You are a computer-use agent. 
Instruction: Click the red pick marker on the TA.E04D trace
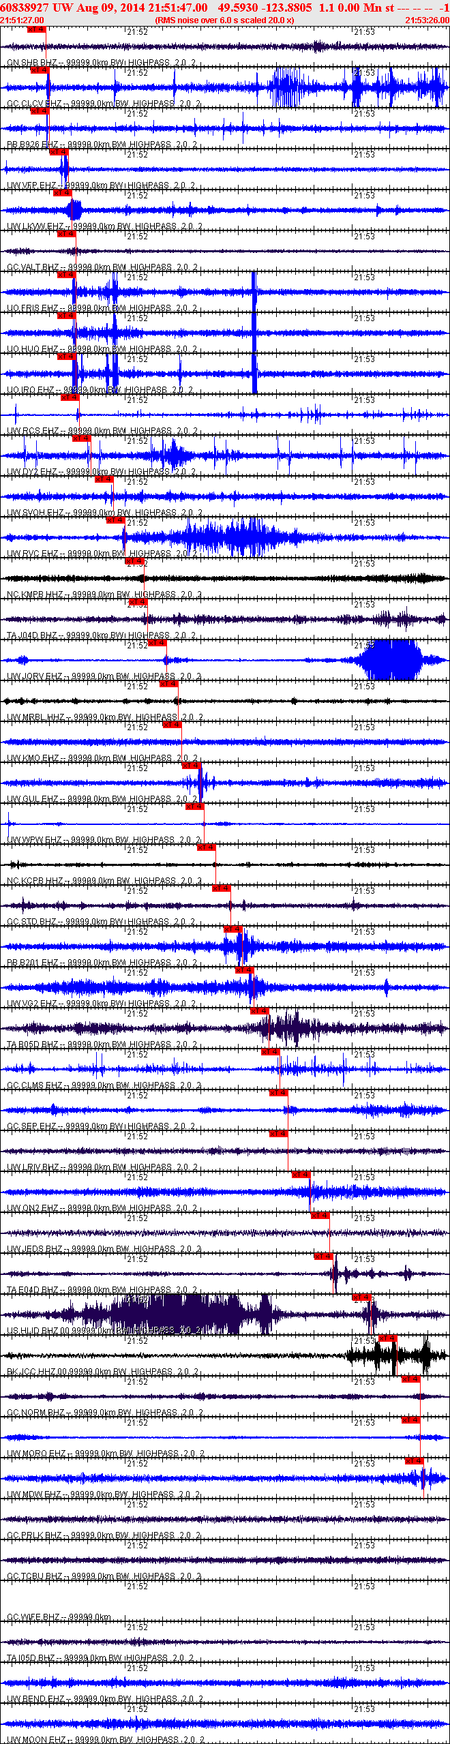tap(324, 1257)
